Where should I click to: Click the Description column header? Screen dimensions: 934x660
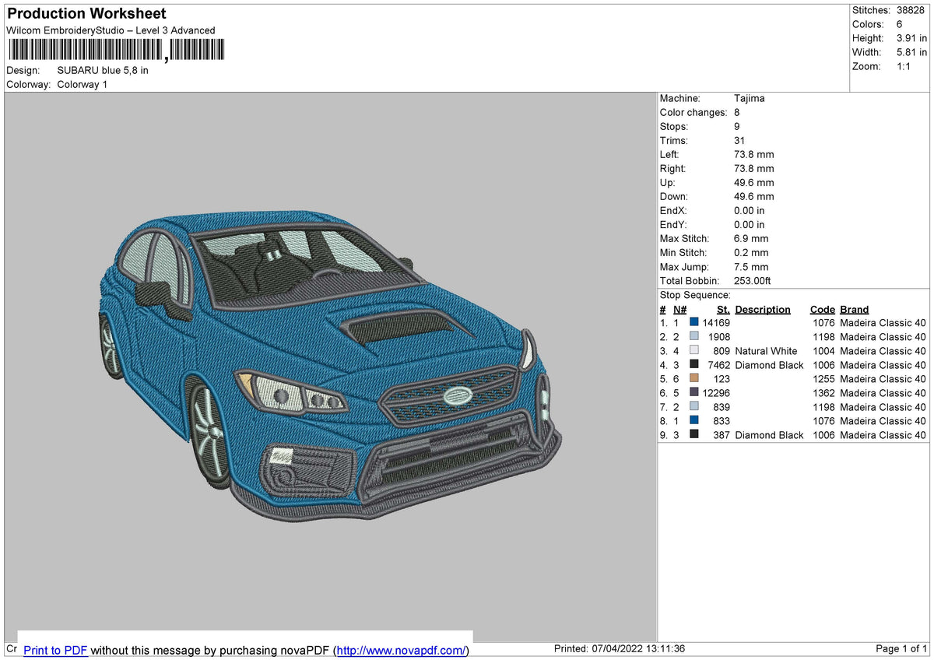point(762,309)
